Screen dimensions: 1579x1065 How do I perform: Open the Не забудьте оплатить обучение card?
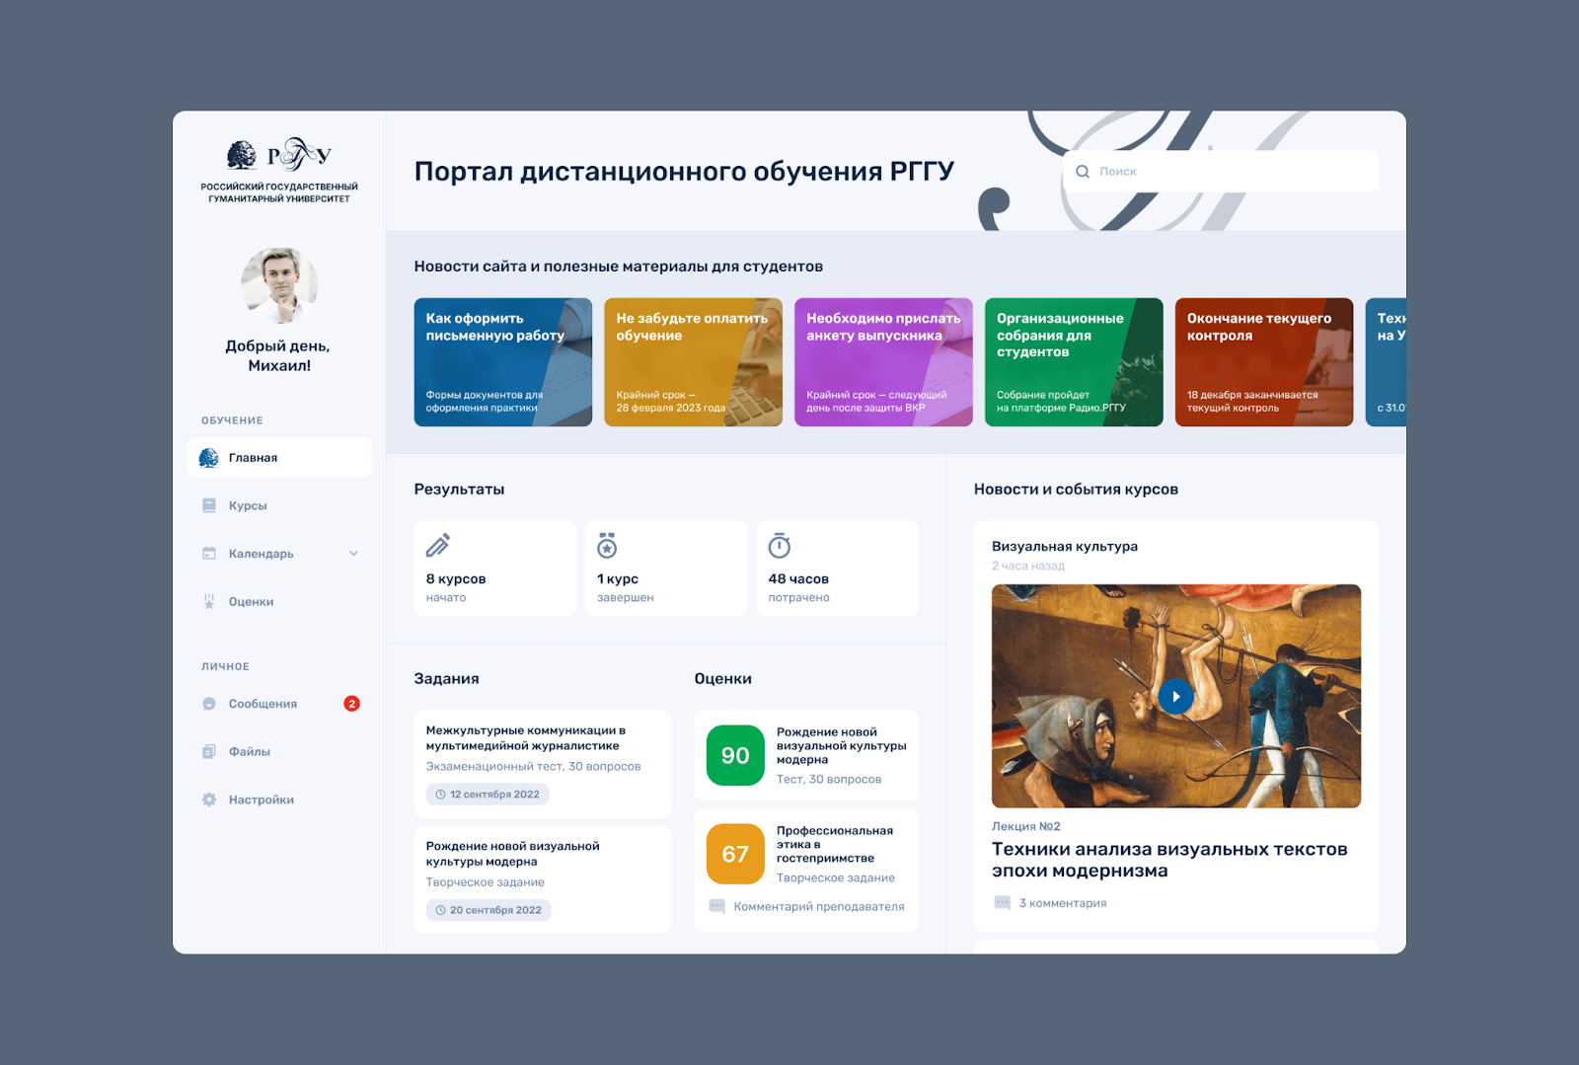pyautogui.click(x=693, y=362)
